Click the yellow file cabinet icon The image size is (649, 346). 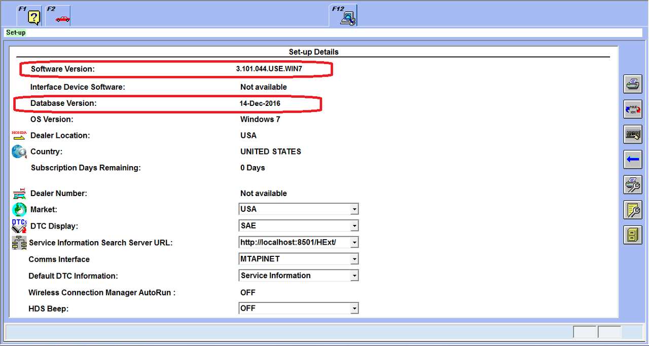[x=632, y=235]
